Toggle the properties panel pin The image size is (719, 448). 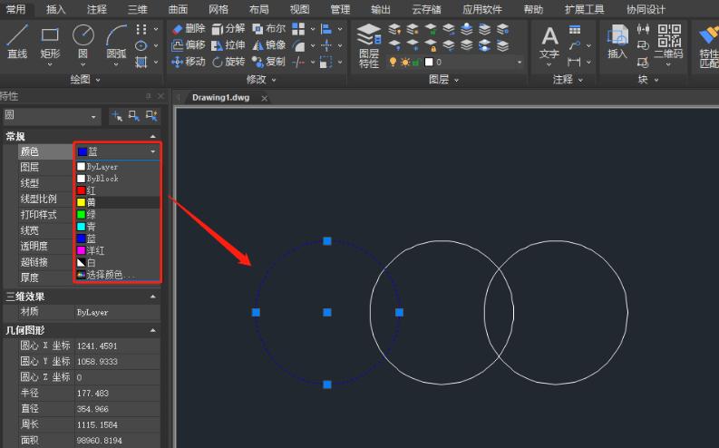148,96
